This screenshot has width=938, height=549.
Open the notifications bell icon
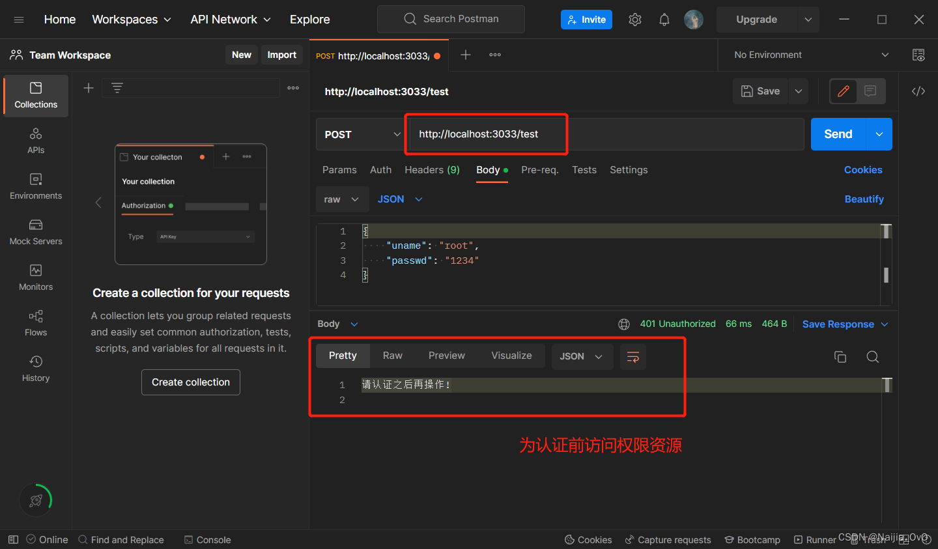[x=664, y=20]
